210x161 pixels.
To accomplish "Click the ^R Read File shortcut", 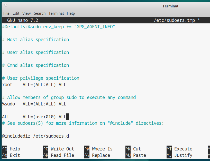I will pyautogui.click(x=59, y=155).
